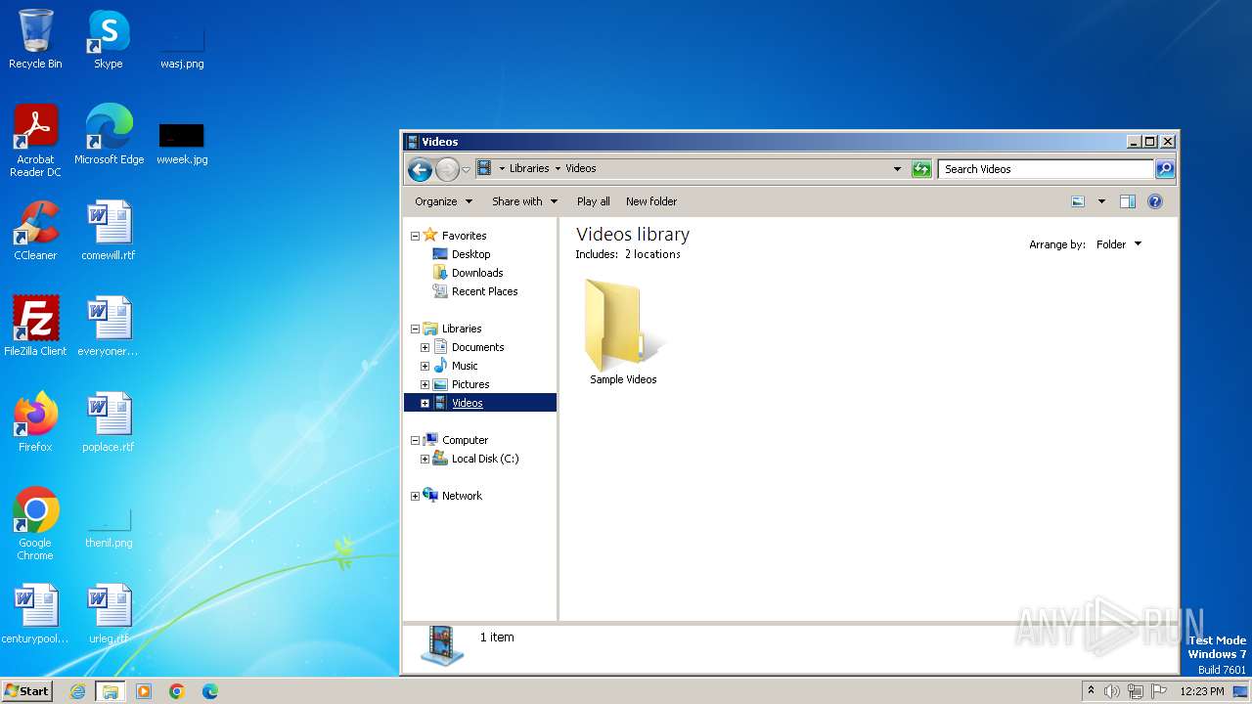This screenshot has height=704, width=1252.
Task: Collapse the Libraries group
Action: (415, 329)
